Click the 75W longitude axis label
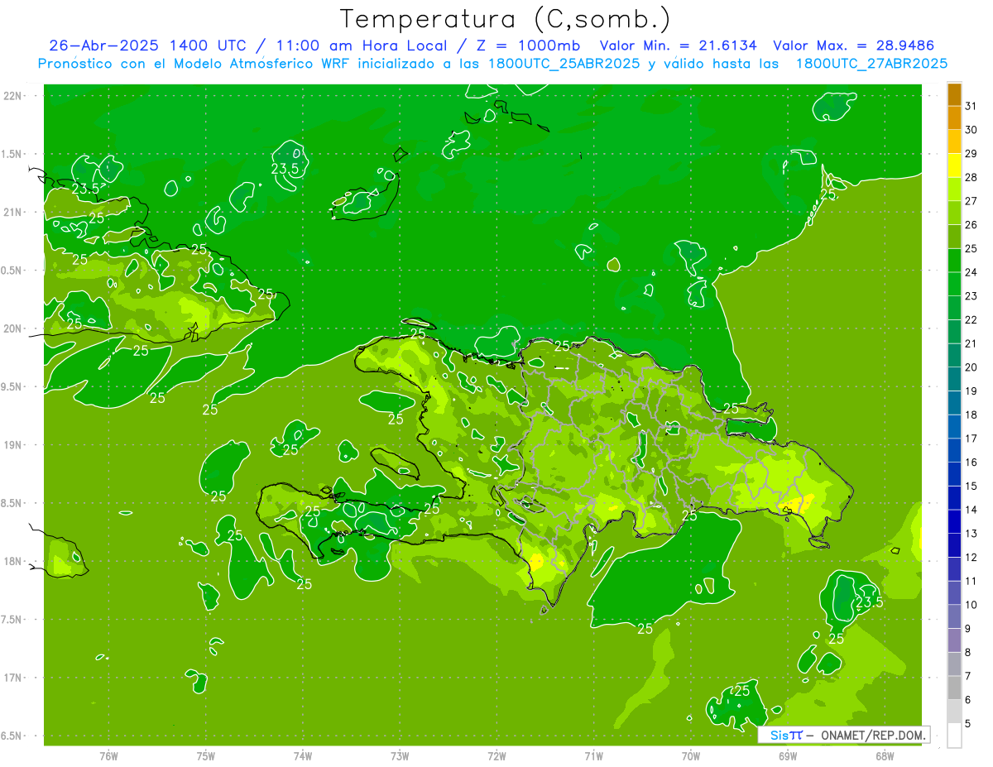 [x=206, y=755]
